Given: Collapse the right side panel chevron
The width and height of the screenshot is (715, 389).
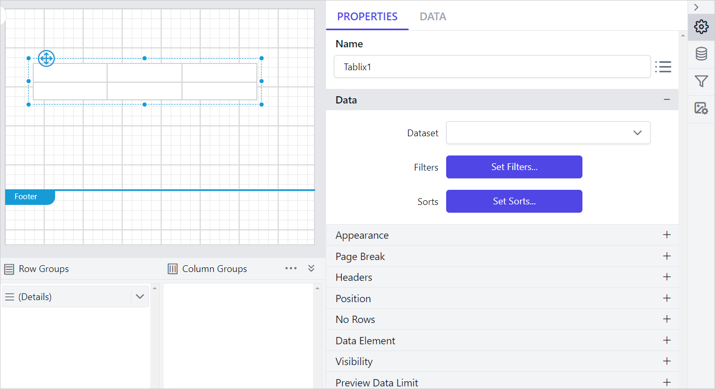Looking at the screenshot, I should point(696,7).
